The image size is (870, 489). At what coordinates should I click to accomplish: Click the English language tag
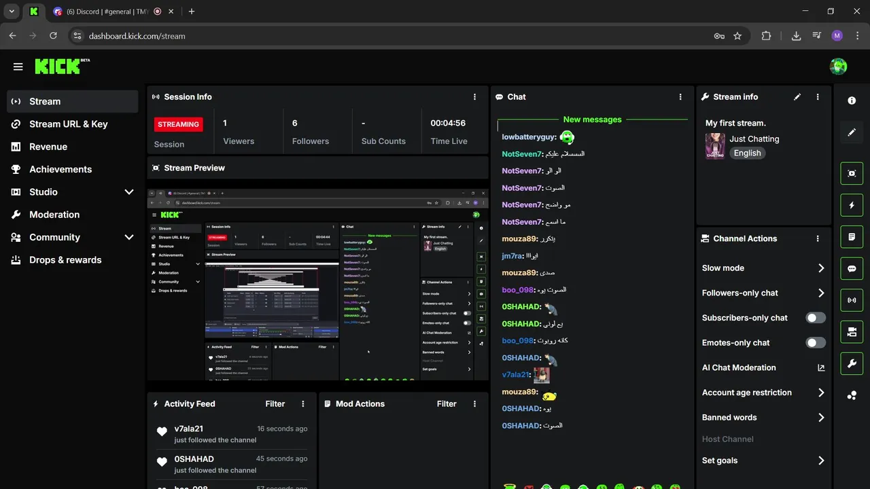point(747,153)
